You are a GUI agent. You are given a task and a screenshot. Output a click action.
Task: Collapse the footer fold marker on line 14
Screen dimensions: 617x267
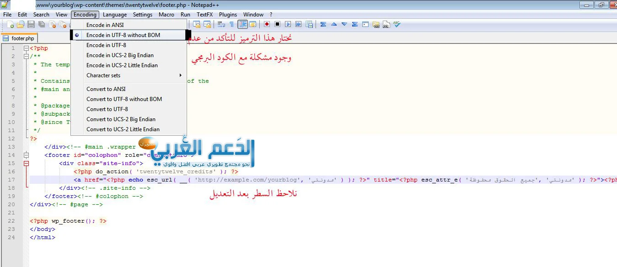point(26,155)
